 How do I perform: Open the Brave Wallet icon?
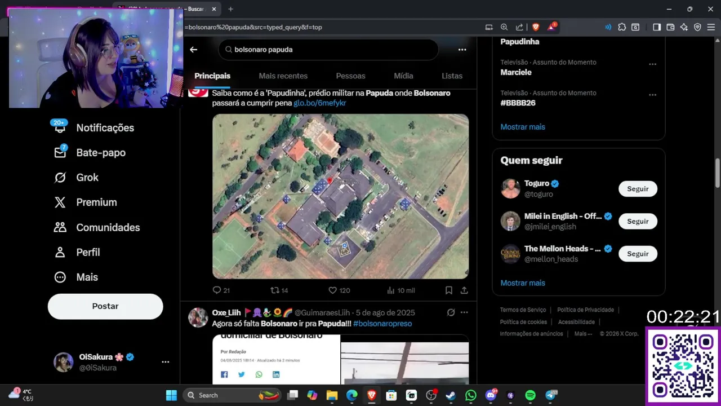(670, 27)
